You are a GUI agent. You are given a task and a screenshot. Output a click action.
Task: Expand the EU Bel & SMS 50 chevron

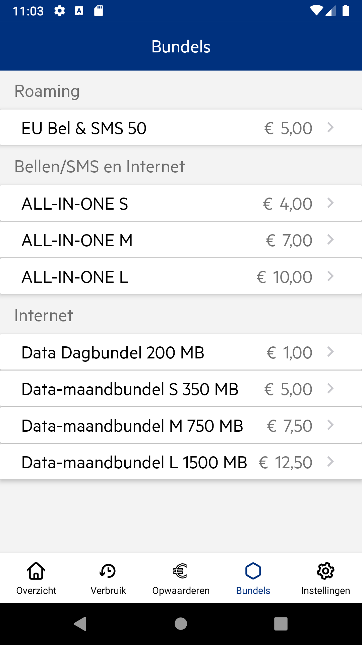(330, 127)
